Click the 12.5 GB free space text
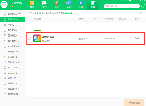The width and height of the screenshot is (146, 106). pos(69,13)
